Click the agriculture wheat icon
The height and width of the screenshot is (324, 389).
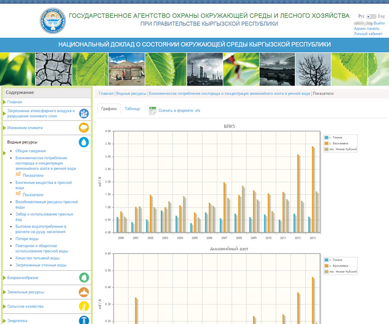point(84,306)
